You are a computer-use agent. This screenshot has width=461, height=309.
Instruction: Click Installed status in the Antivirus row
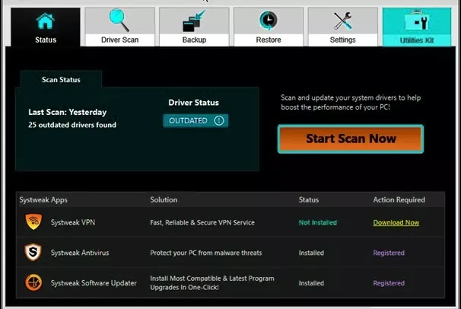point(311,253)
